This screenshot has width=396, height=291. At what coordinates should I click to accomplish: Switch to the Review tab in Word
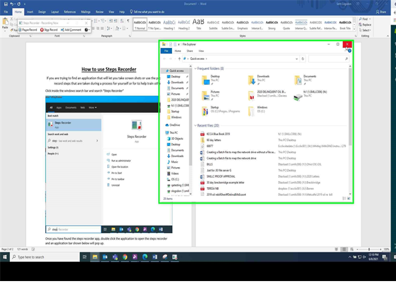99,12
